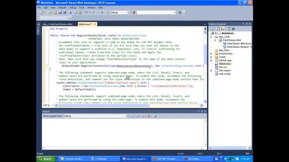Open the active files list dropdown arrow

(205, 24)
